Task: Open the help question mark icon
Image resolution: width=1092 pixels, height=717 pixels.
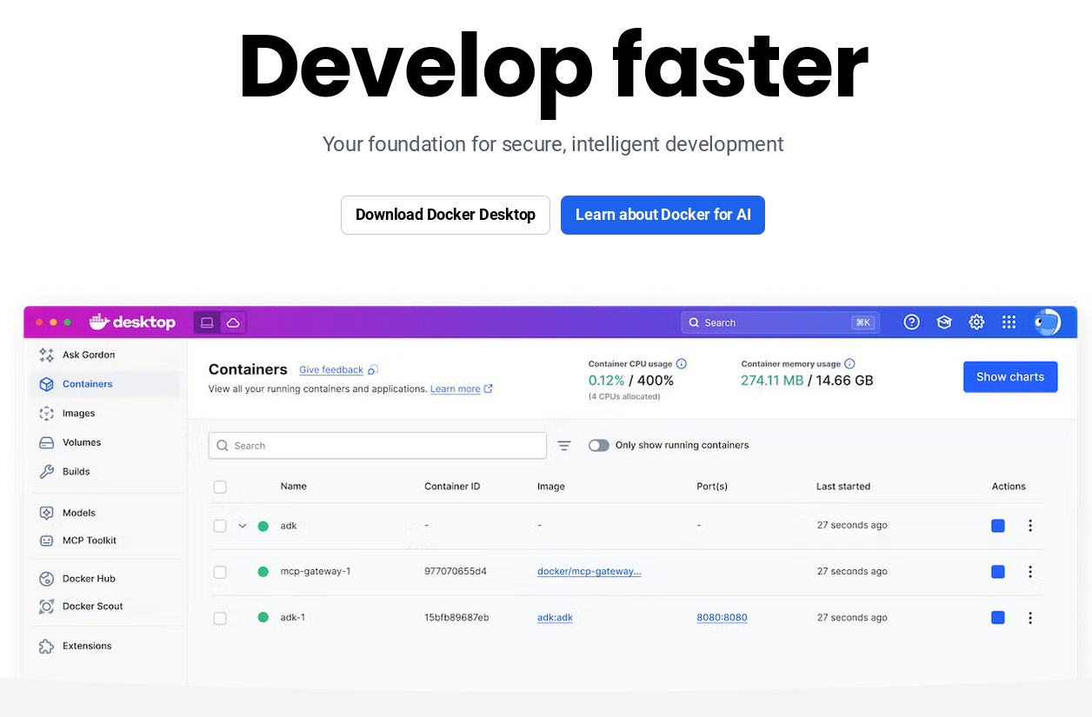Action: click(x=911, y=322)
